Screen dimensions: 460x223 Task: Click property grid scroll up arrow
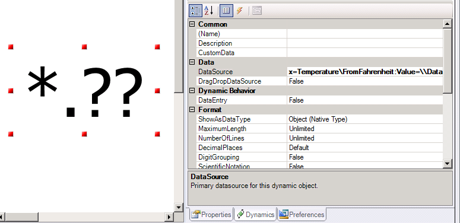point(448,24)
